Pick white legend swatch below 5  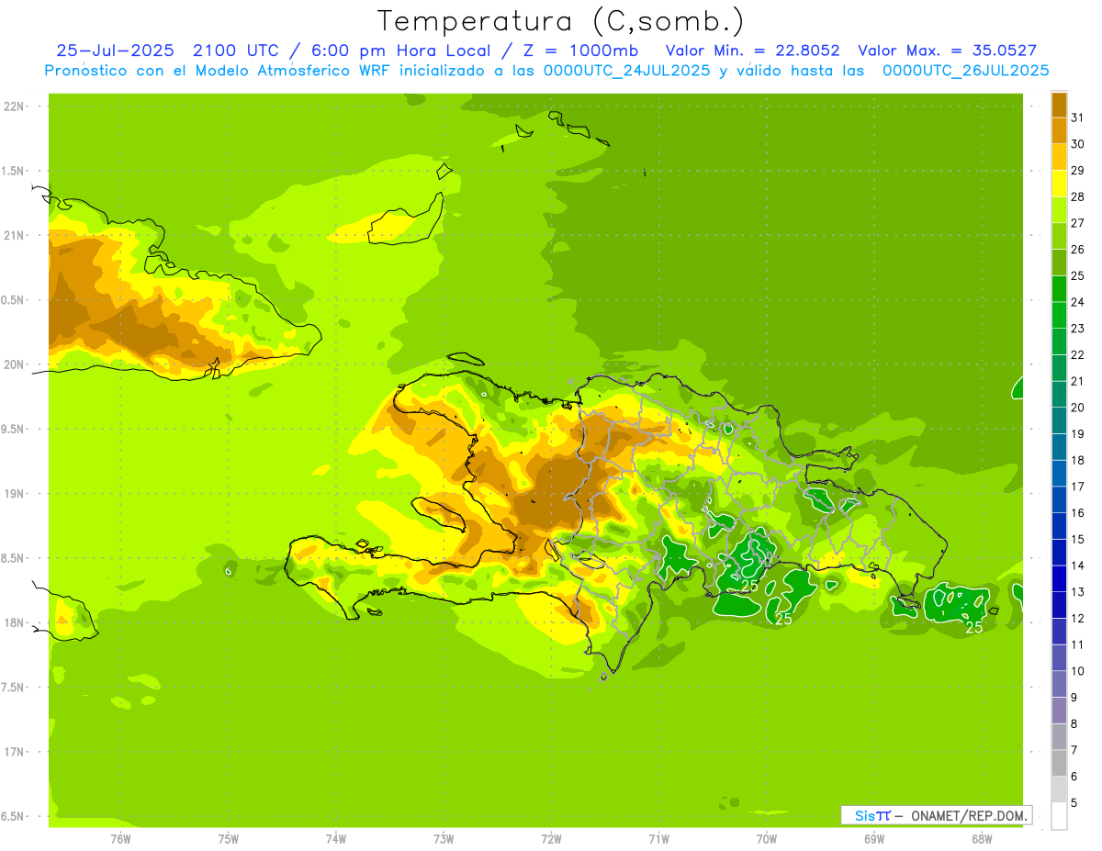tap(1060, 815)
